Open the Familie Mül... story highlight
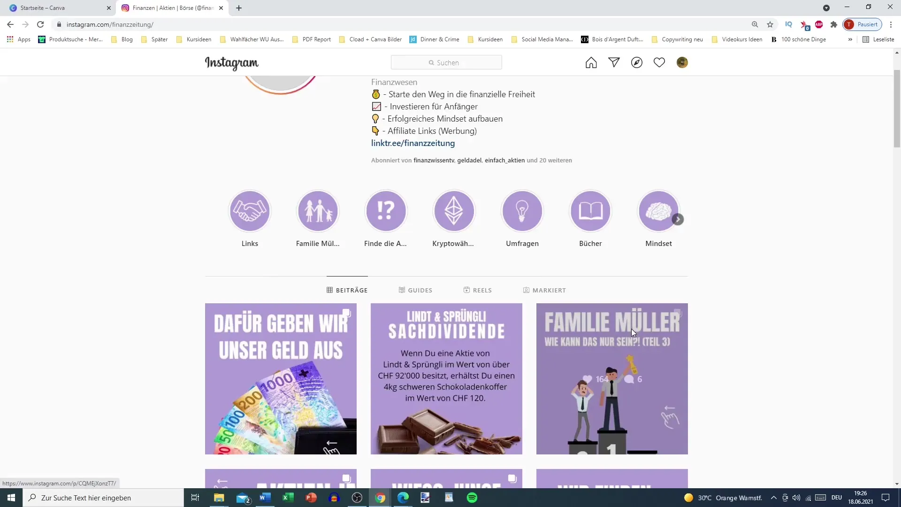 [318, 211]
